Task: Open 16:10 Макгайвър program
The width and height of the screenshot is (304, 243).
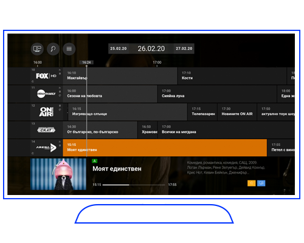Action: (x=120, y=76)
